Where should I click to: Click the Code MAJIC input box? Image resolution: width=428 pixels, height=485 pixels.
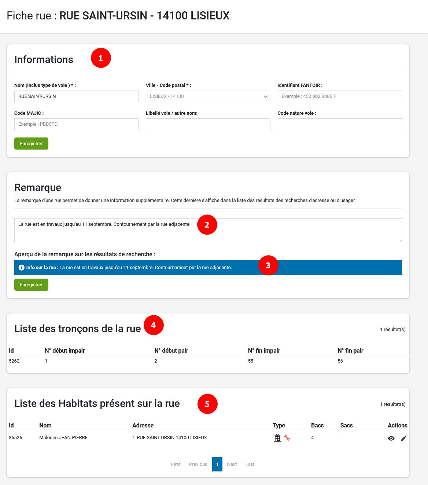pyautogui.click(x=76, y=124)
